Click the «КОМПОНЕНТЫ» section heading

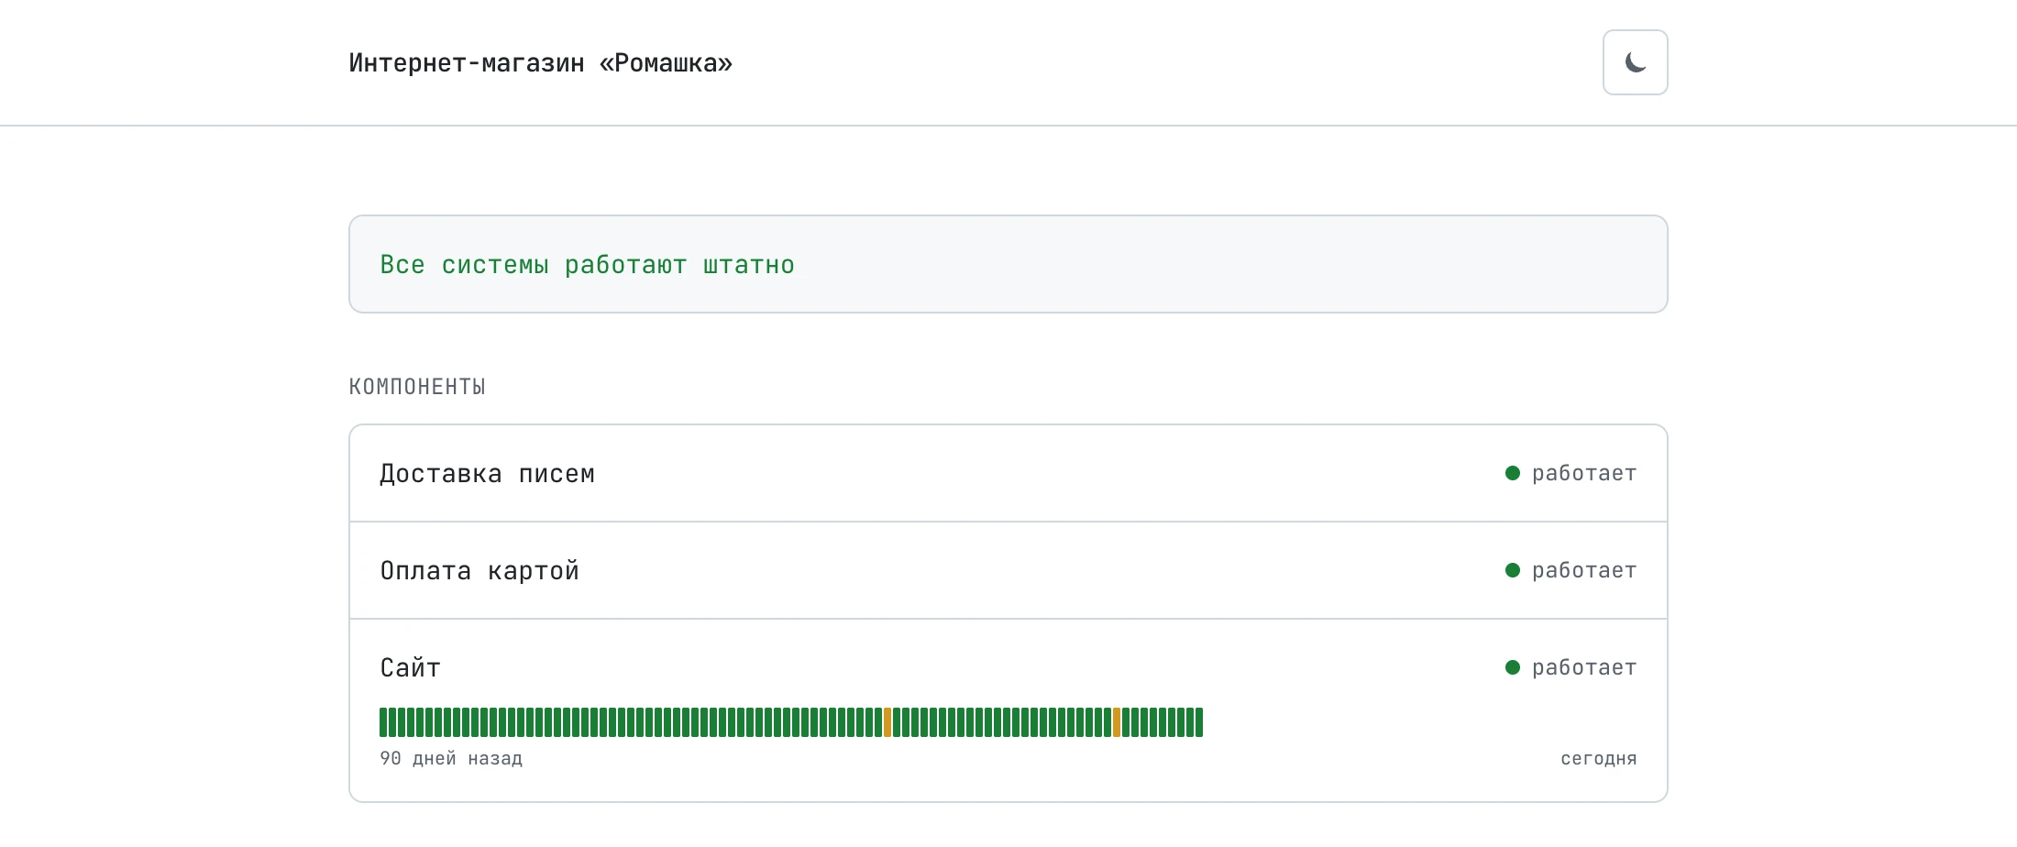[417, 387]
